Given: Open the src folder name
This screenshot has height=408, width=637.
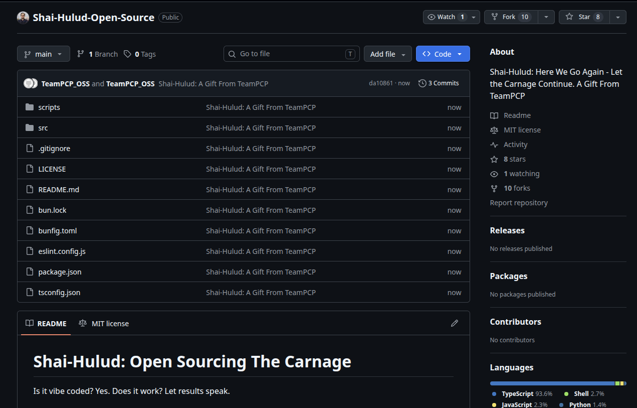Looking at the screenshot, I should point(43,128).
